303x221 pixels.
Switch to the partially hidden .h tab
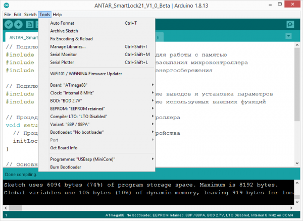pos(159,37)
